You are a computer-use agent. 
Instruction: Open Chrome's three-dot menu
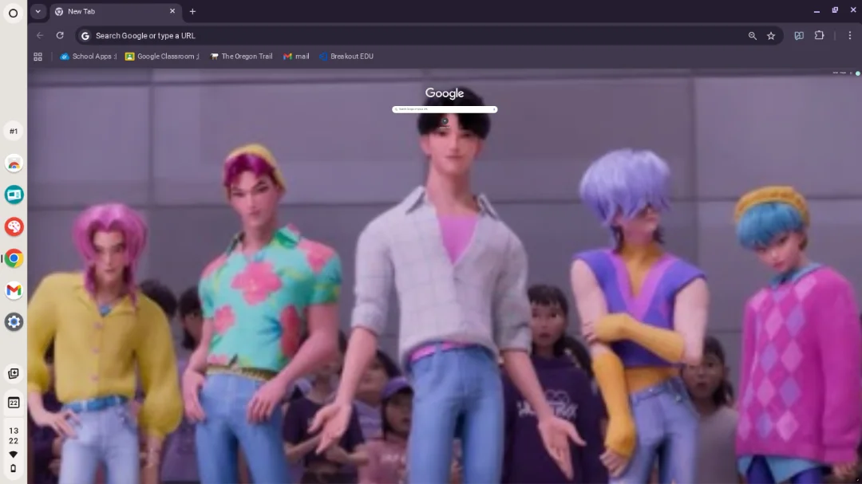point(849,36)
